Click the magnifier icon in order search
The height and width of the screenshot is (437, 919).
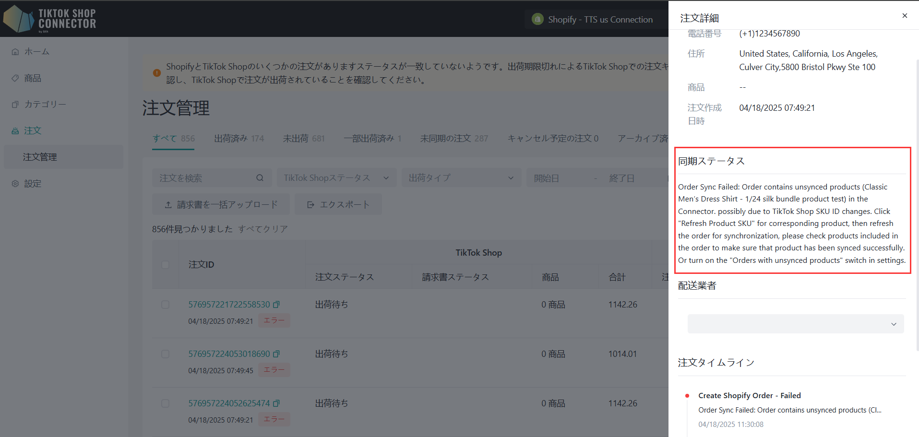pos(260,178)
